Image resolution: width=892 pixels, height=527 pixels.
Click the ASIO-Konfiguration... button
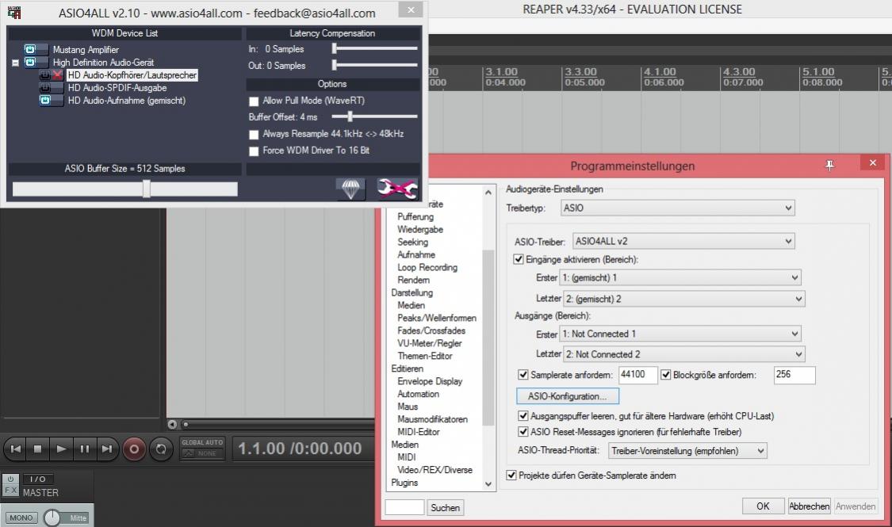coord(567,396)
